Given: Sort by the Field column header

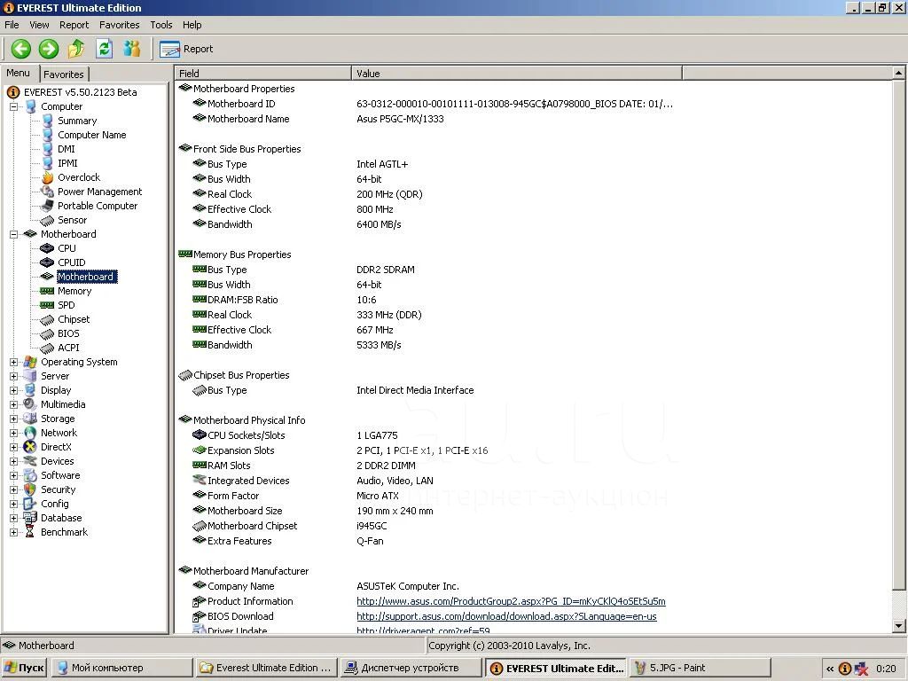Looking at the screenshot, I should pos(262,74).
